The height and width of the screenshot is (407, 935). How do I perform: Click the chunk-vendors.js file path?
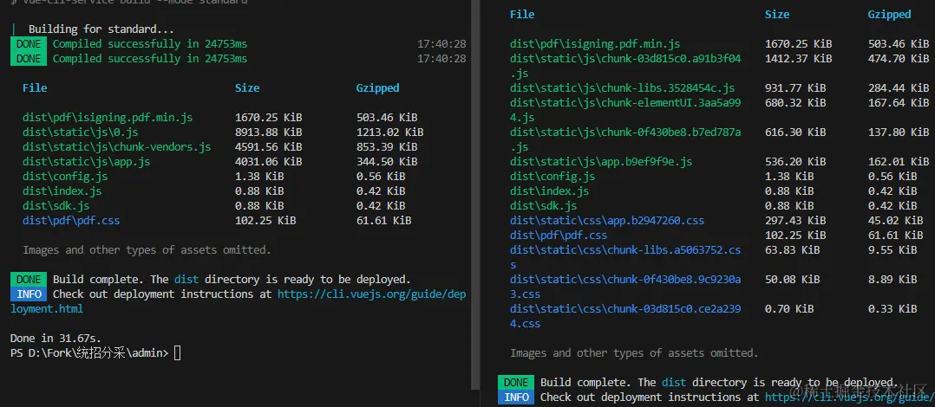(116, 147)
